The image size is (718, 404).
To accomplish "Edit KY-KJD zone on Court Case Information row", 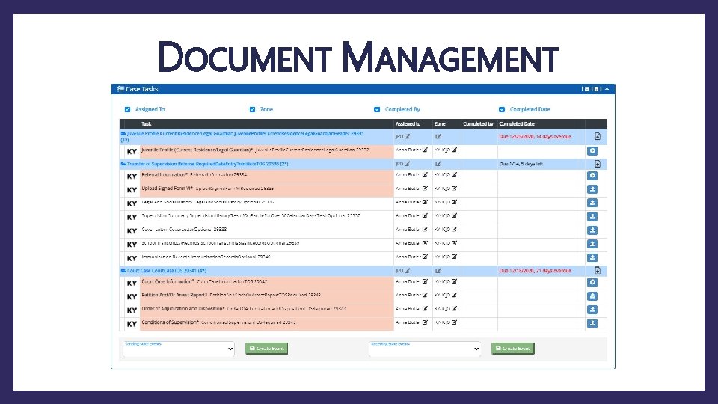I will [x=454, y=281].
